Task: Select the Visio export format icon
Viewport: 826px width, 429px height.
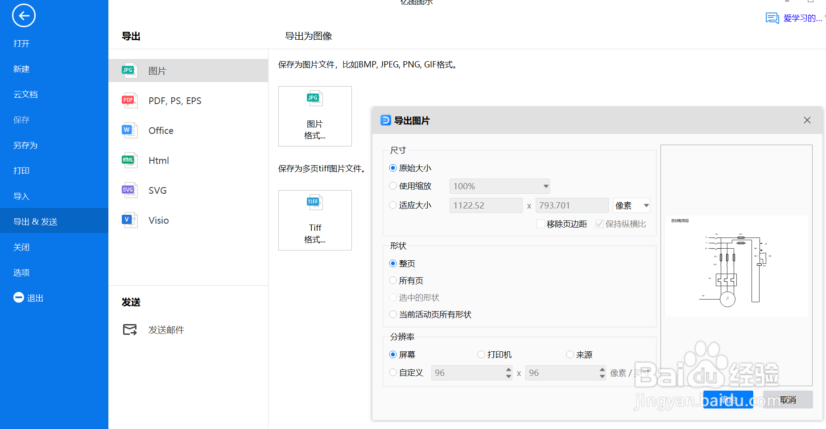Action: (128, 220)
